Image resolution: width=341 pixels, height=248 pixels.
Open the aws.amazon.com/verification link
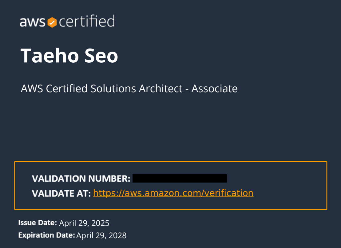(173, 193)
